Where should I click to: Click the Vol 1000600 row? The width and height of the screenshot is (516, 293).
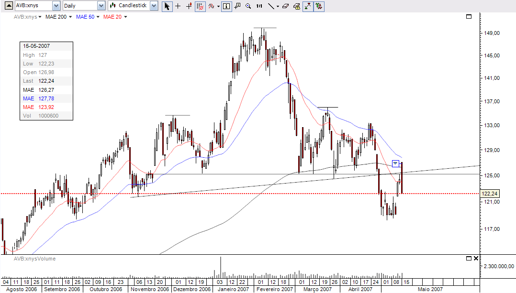46,116
